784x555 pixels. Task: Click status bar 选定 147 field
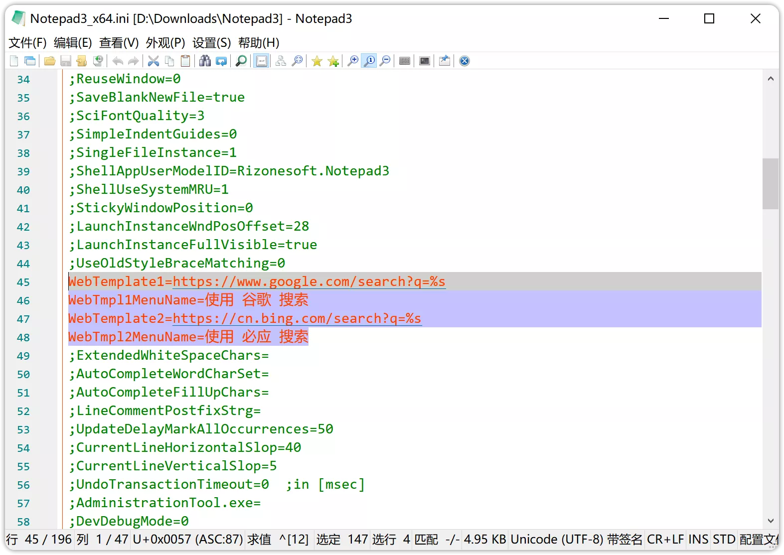point(342,540)
